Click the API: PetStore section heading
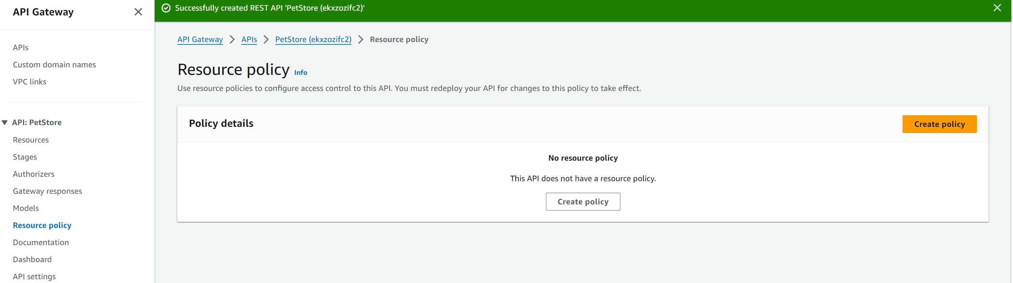This screenshot has height=283, width=1013. tap(37, 122)
